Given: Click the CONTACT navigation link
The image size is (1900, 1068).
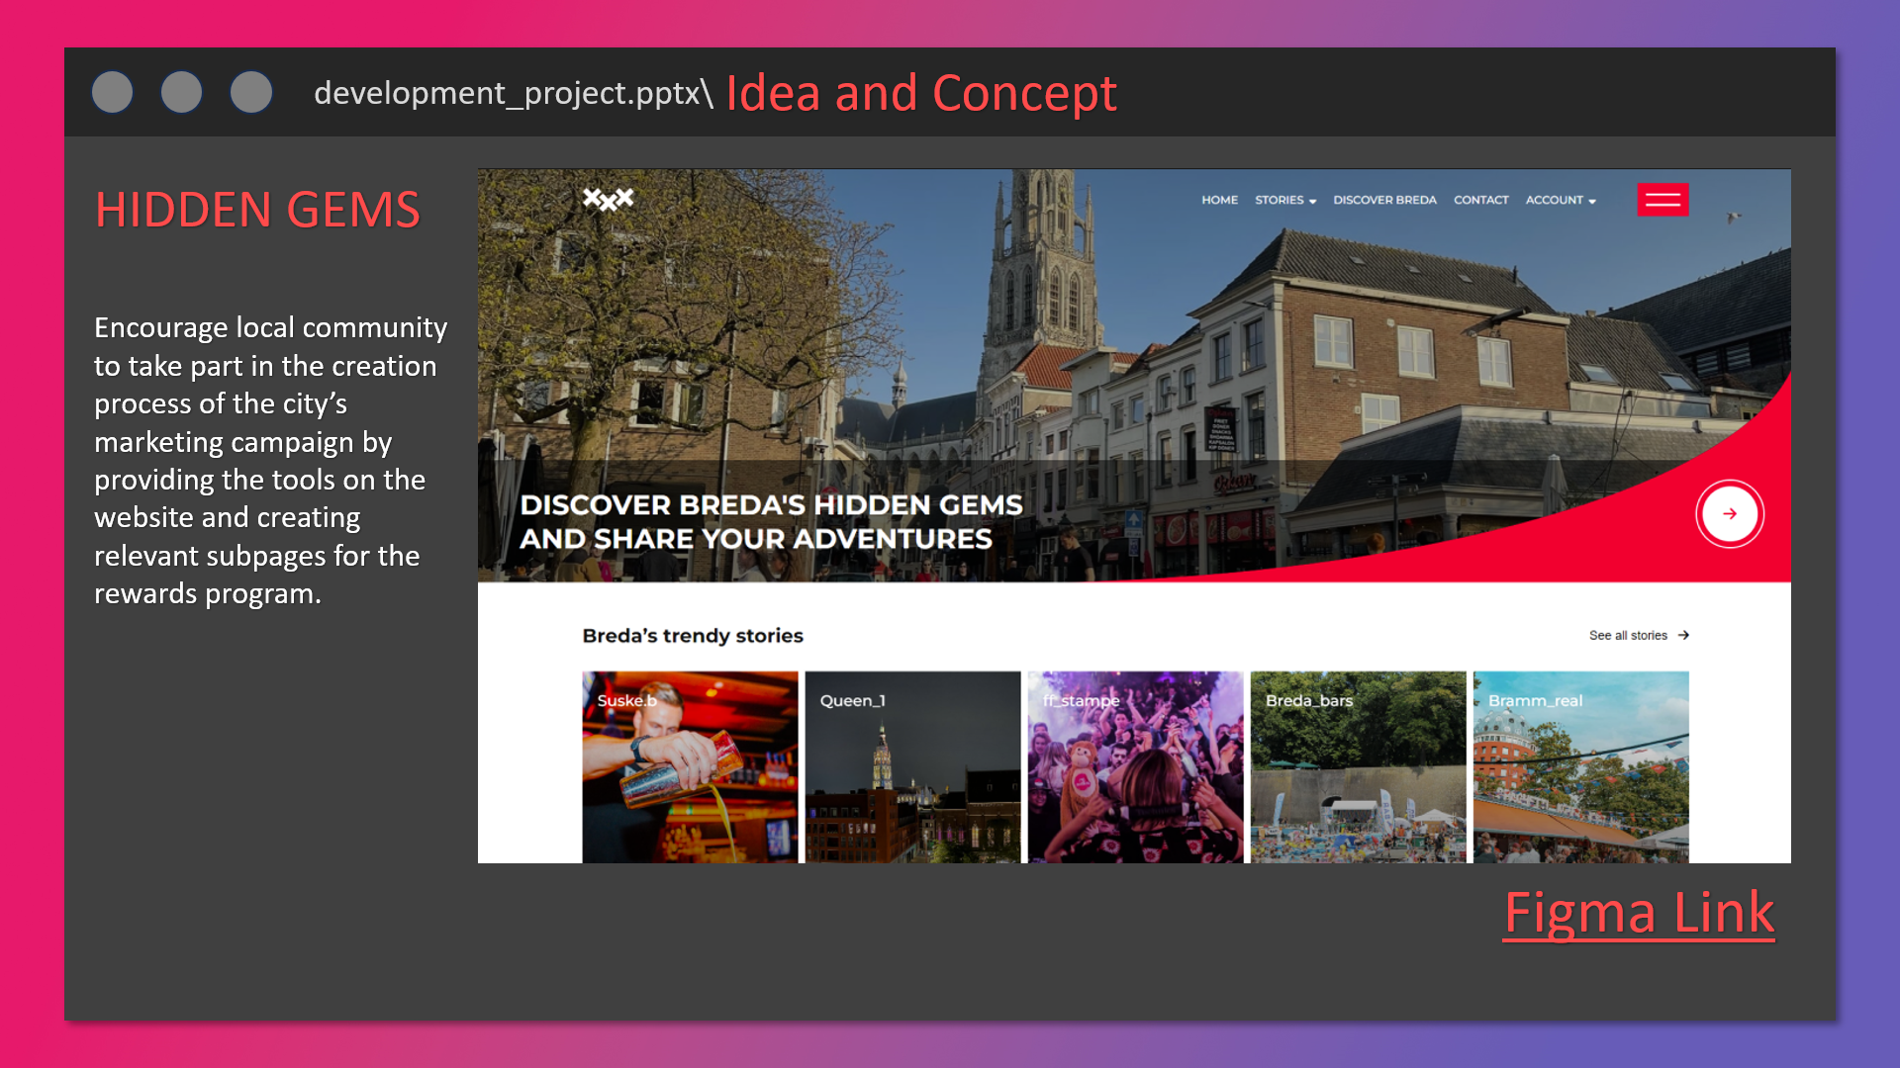Looking at the screenshot, I should [x=1480, y=200].
